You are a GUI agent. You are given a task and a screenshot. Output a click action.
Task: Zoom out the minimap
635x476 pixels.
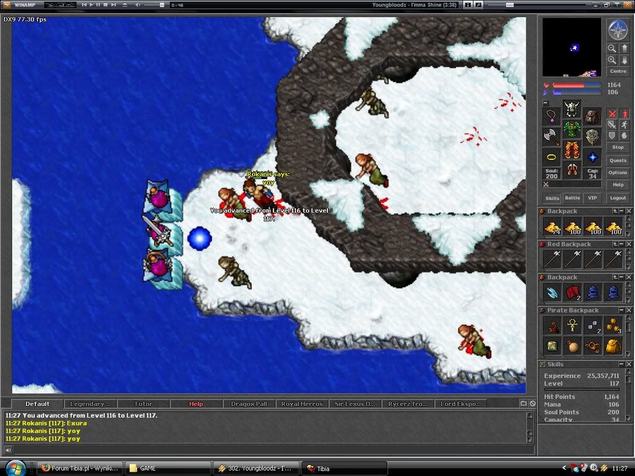click(x=611, y=48)
